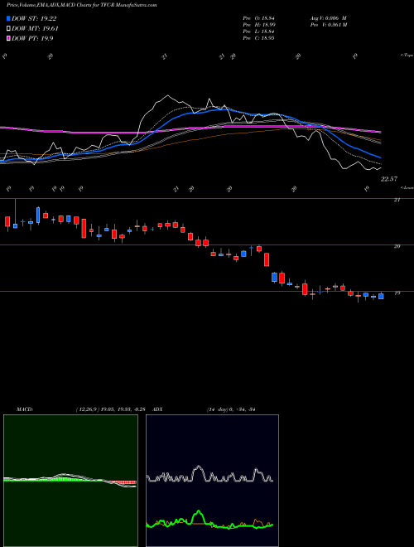Click the chart title mentioning MunafaSutra.com
The width and height of the screenshot is (414, 547).
[x=82, y=5]
